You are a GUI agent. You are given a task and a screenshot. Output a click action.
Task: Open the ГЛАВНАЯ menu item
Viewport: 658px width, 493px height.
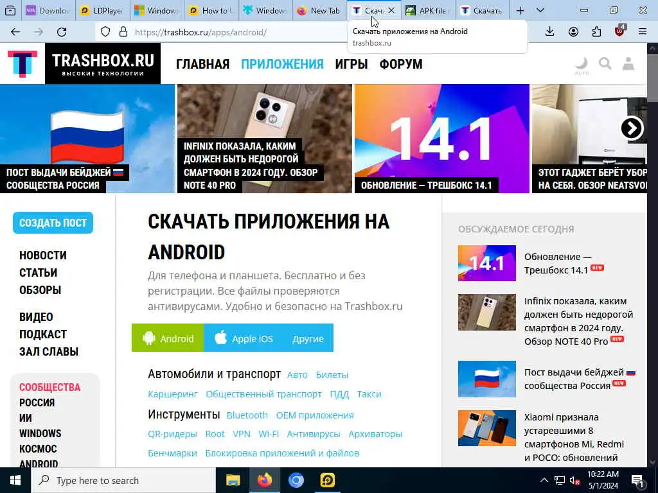[x=202, y=64]
